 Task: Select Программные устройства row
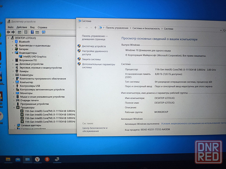click(x=35, y=104)
